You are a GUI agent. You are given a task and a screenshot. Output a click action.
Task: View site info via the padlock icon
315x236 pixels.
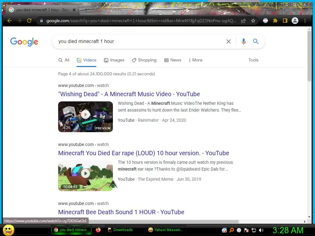(42, 21)
